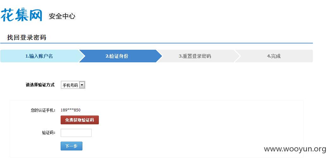Click the 您的认证手机 label

tap(43, 110)
